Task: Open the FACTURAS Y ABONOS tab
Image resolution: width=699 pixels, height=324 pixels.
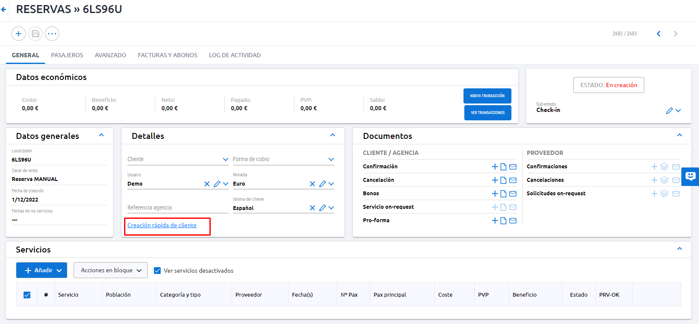Action: click(x=168, y=55)
